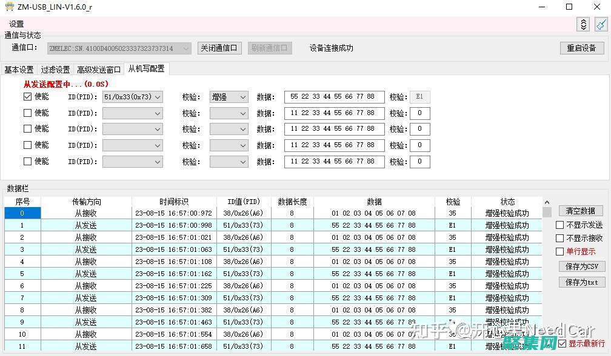This screenshot has height=356, width=611.
Task: Click 保存为CSV to export data
Action: click(x=581, y=266)
